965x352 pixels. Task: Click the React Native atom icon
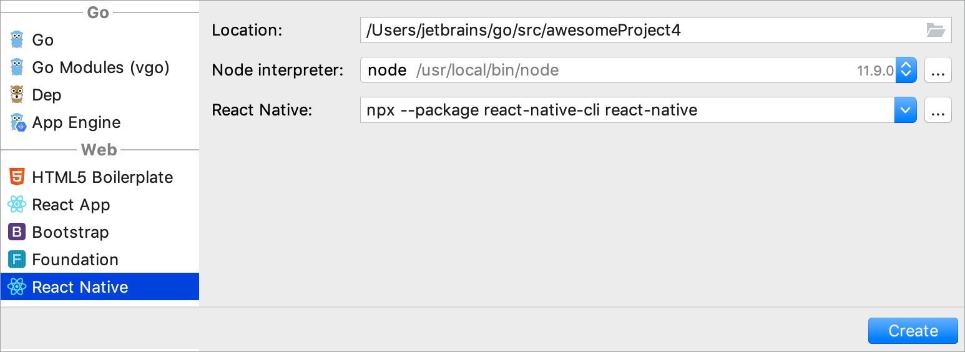17,287
